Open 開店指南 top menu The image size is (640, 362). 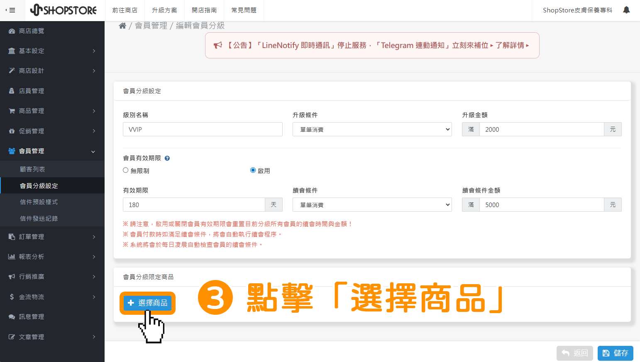click(x=204, y=10)
